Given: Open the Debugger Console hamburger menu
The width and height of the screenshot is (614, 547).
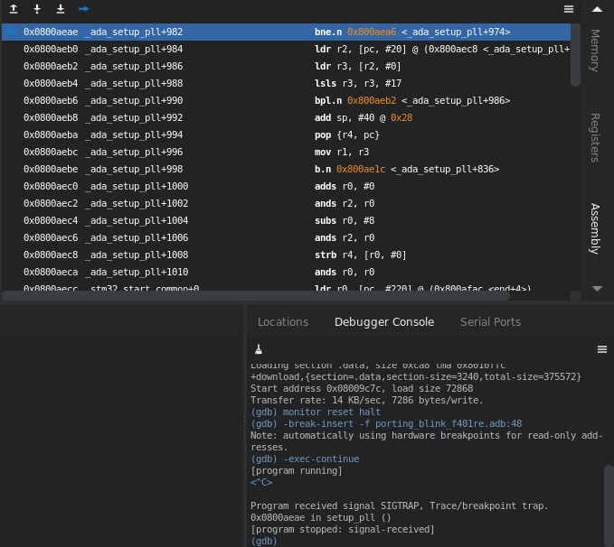Looking at the screenshot, I should 602,348.
